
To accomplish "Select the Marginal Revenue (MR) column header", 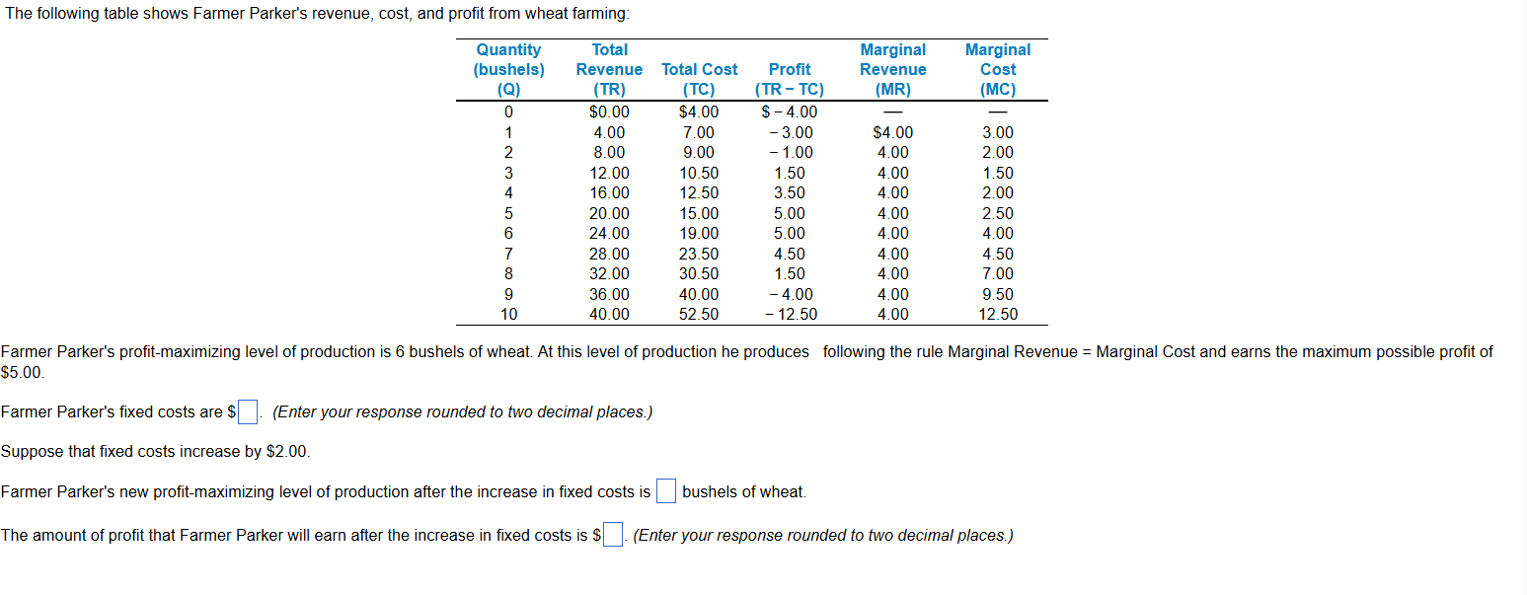I will click(x=892, y=69).
